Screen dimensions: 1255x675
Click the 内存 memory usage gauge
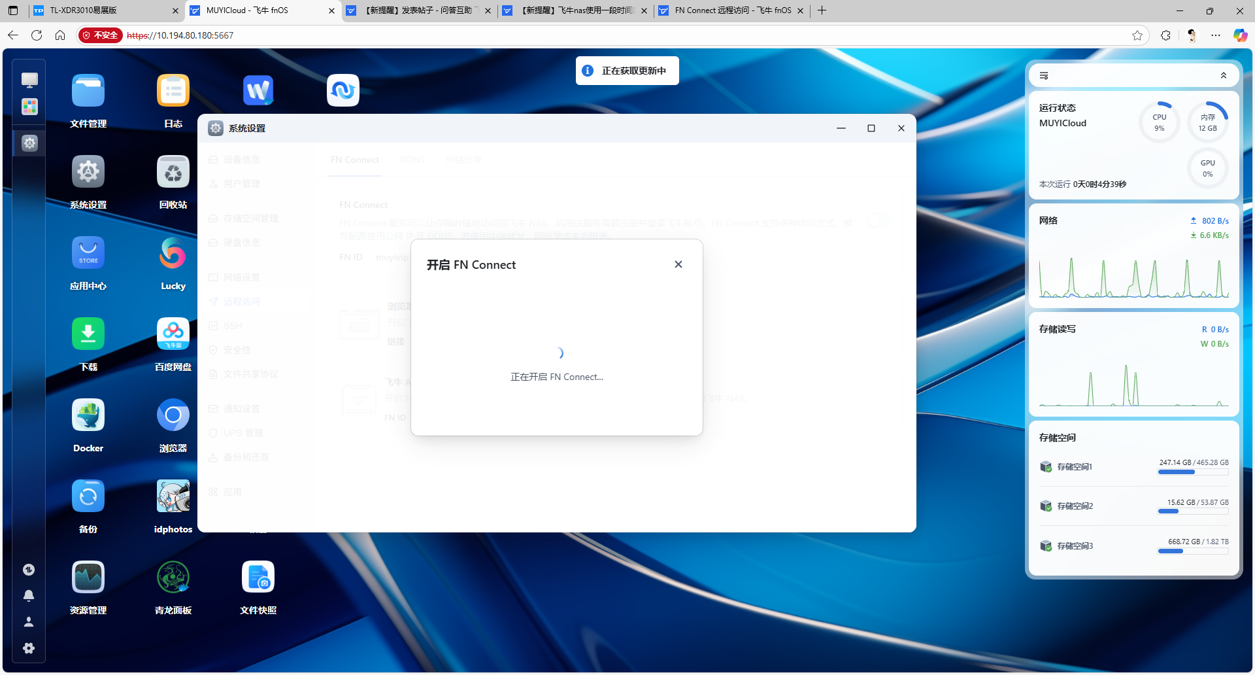click(1207, 122)
